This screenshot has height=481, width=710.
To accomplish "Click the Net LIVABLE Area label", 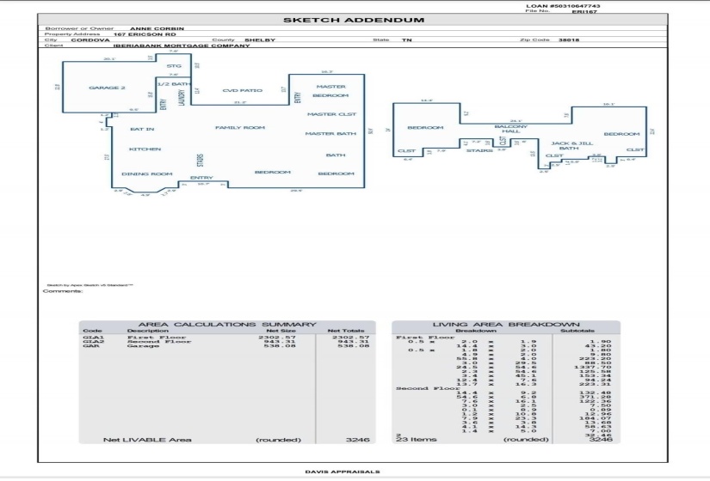I will (147, 440).
